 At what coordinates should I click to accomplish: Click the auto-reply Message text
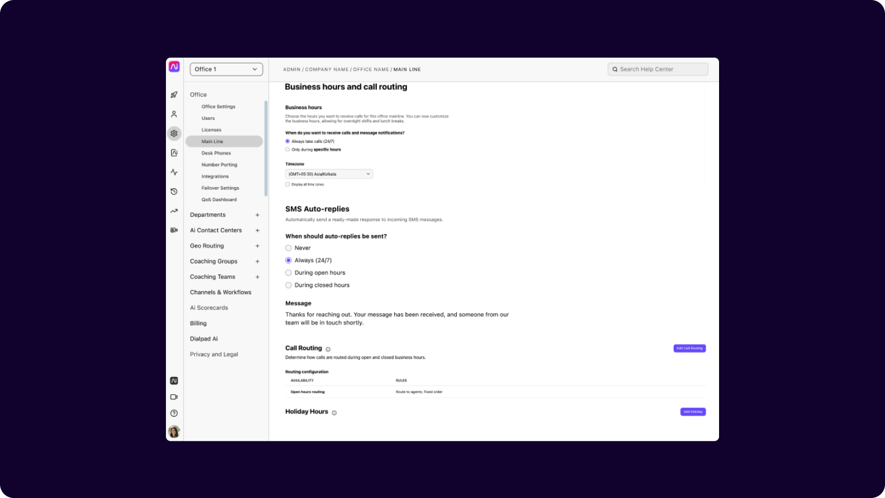(397, 319)
